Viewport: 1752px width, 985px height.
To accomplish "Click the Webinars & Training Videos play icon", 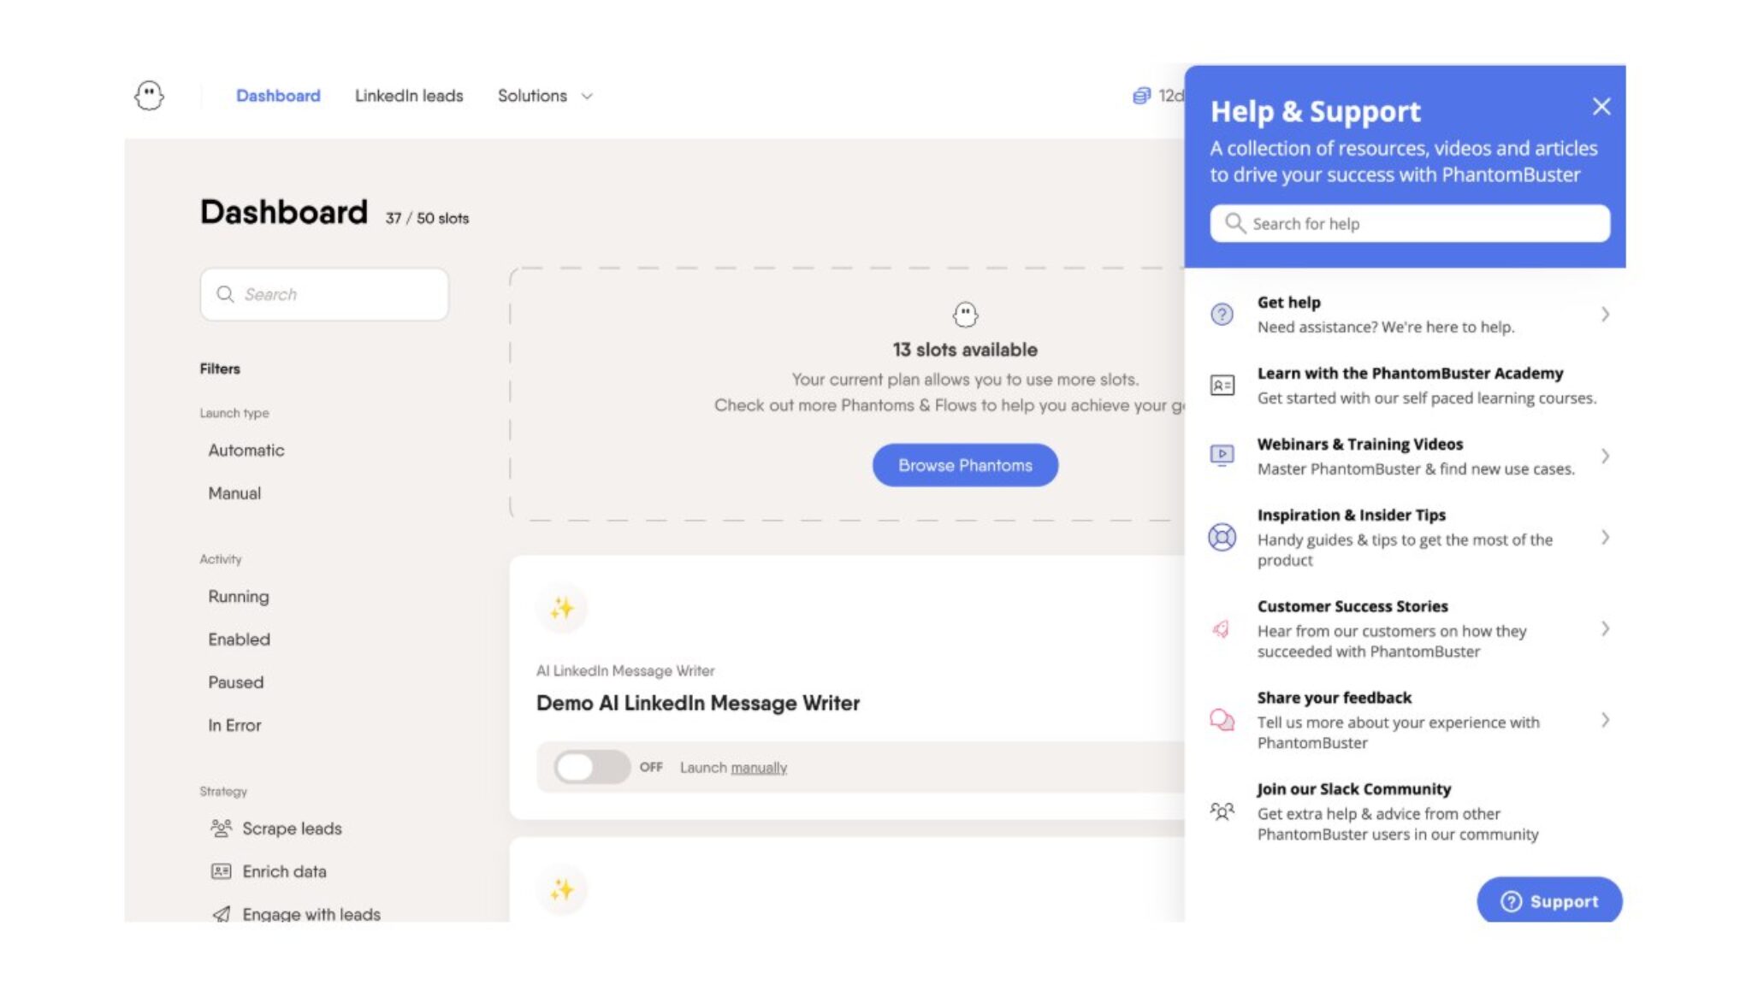I will [x=1222, y=455].
